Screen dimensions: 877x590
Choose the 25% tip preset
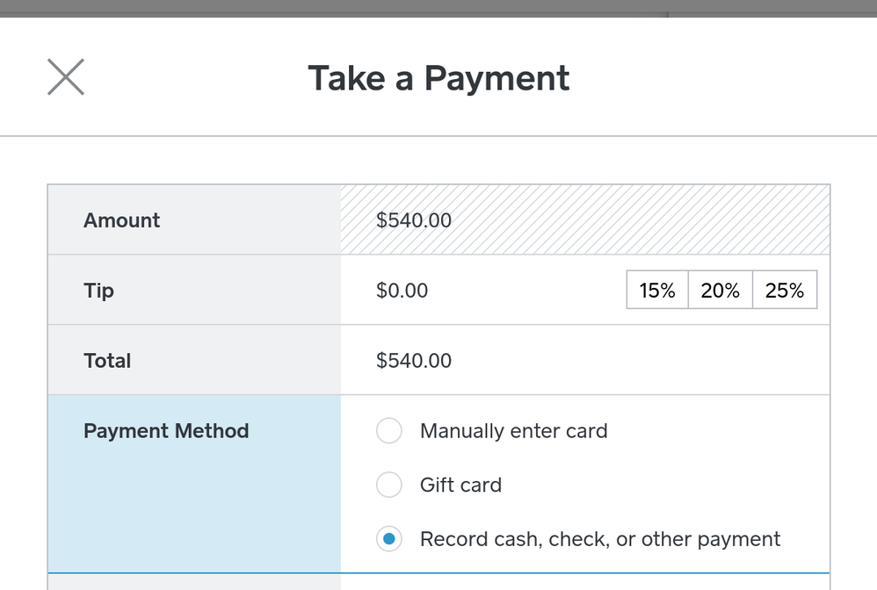pos(785,291)
